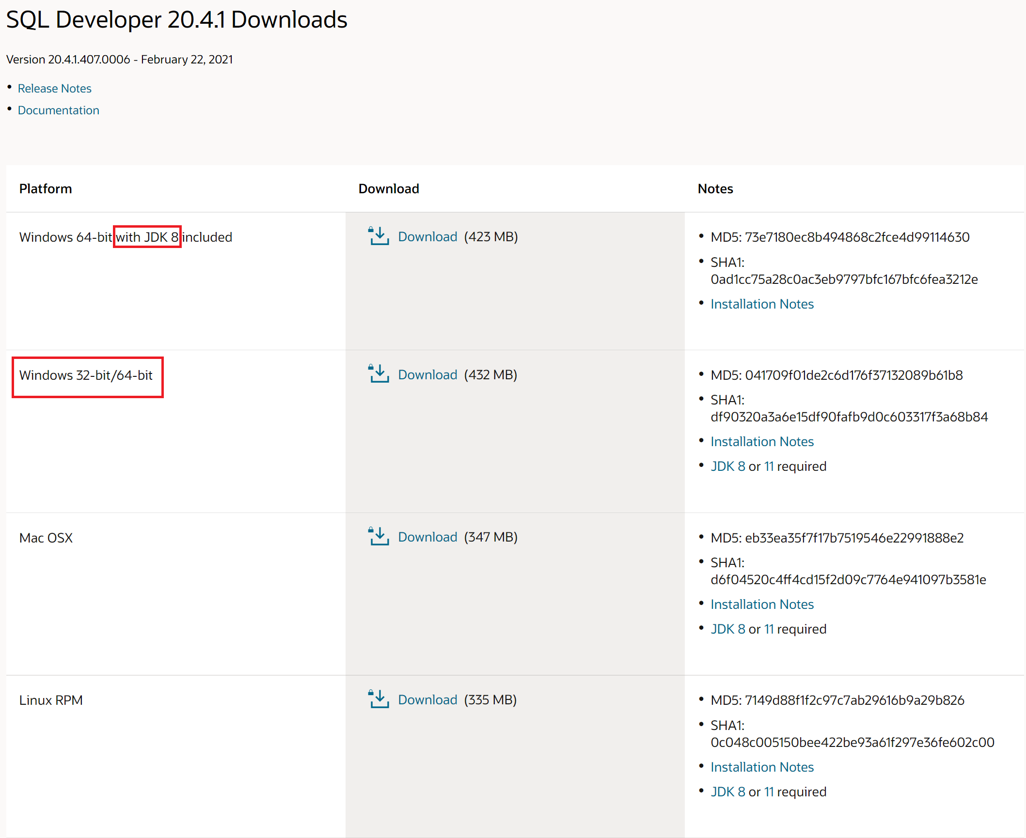The height and width of the screenshot is (838, 1026).
Task: Click the 11 link in Linux RPM notes
Action: click(x=769, y=791)
